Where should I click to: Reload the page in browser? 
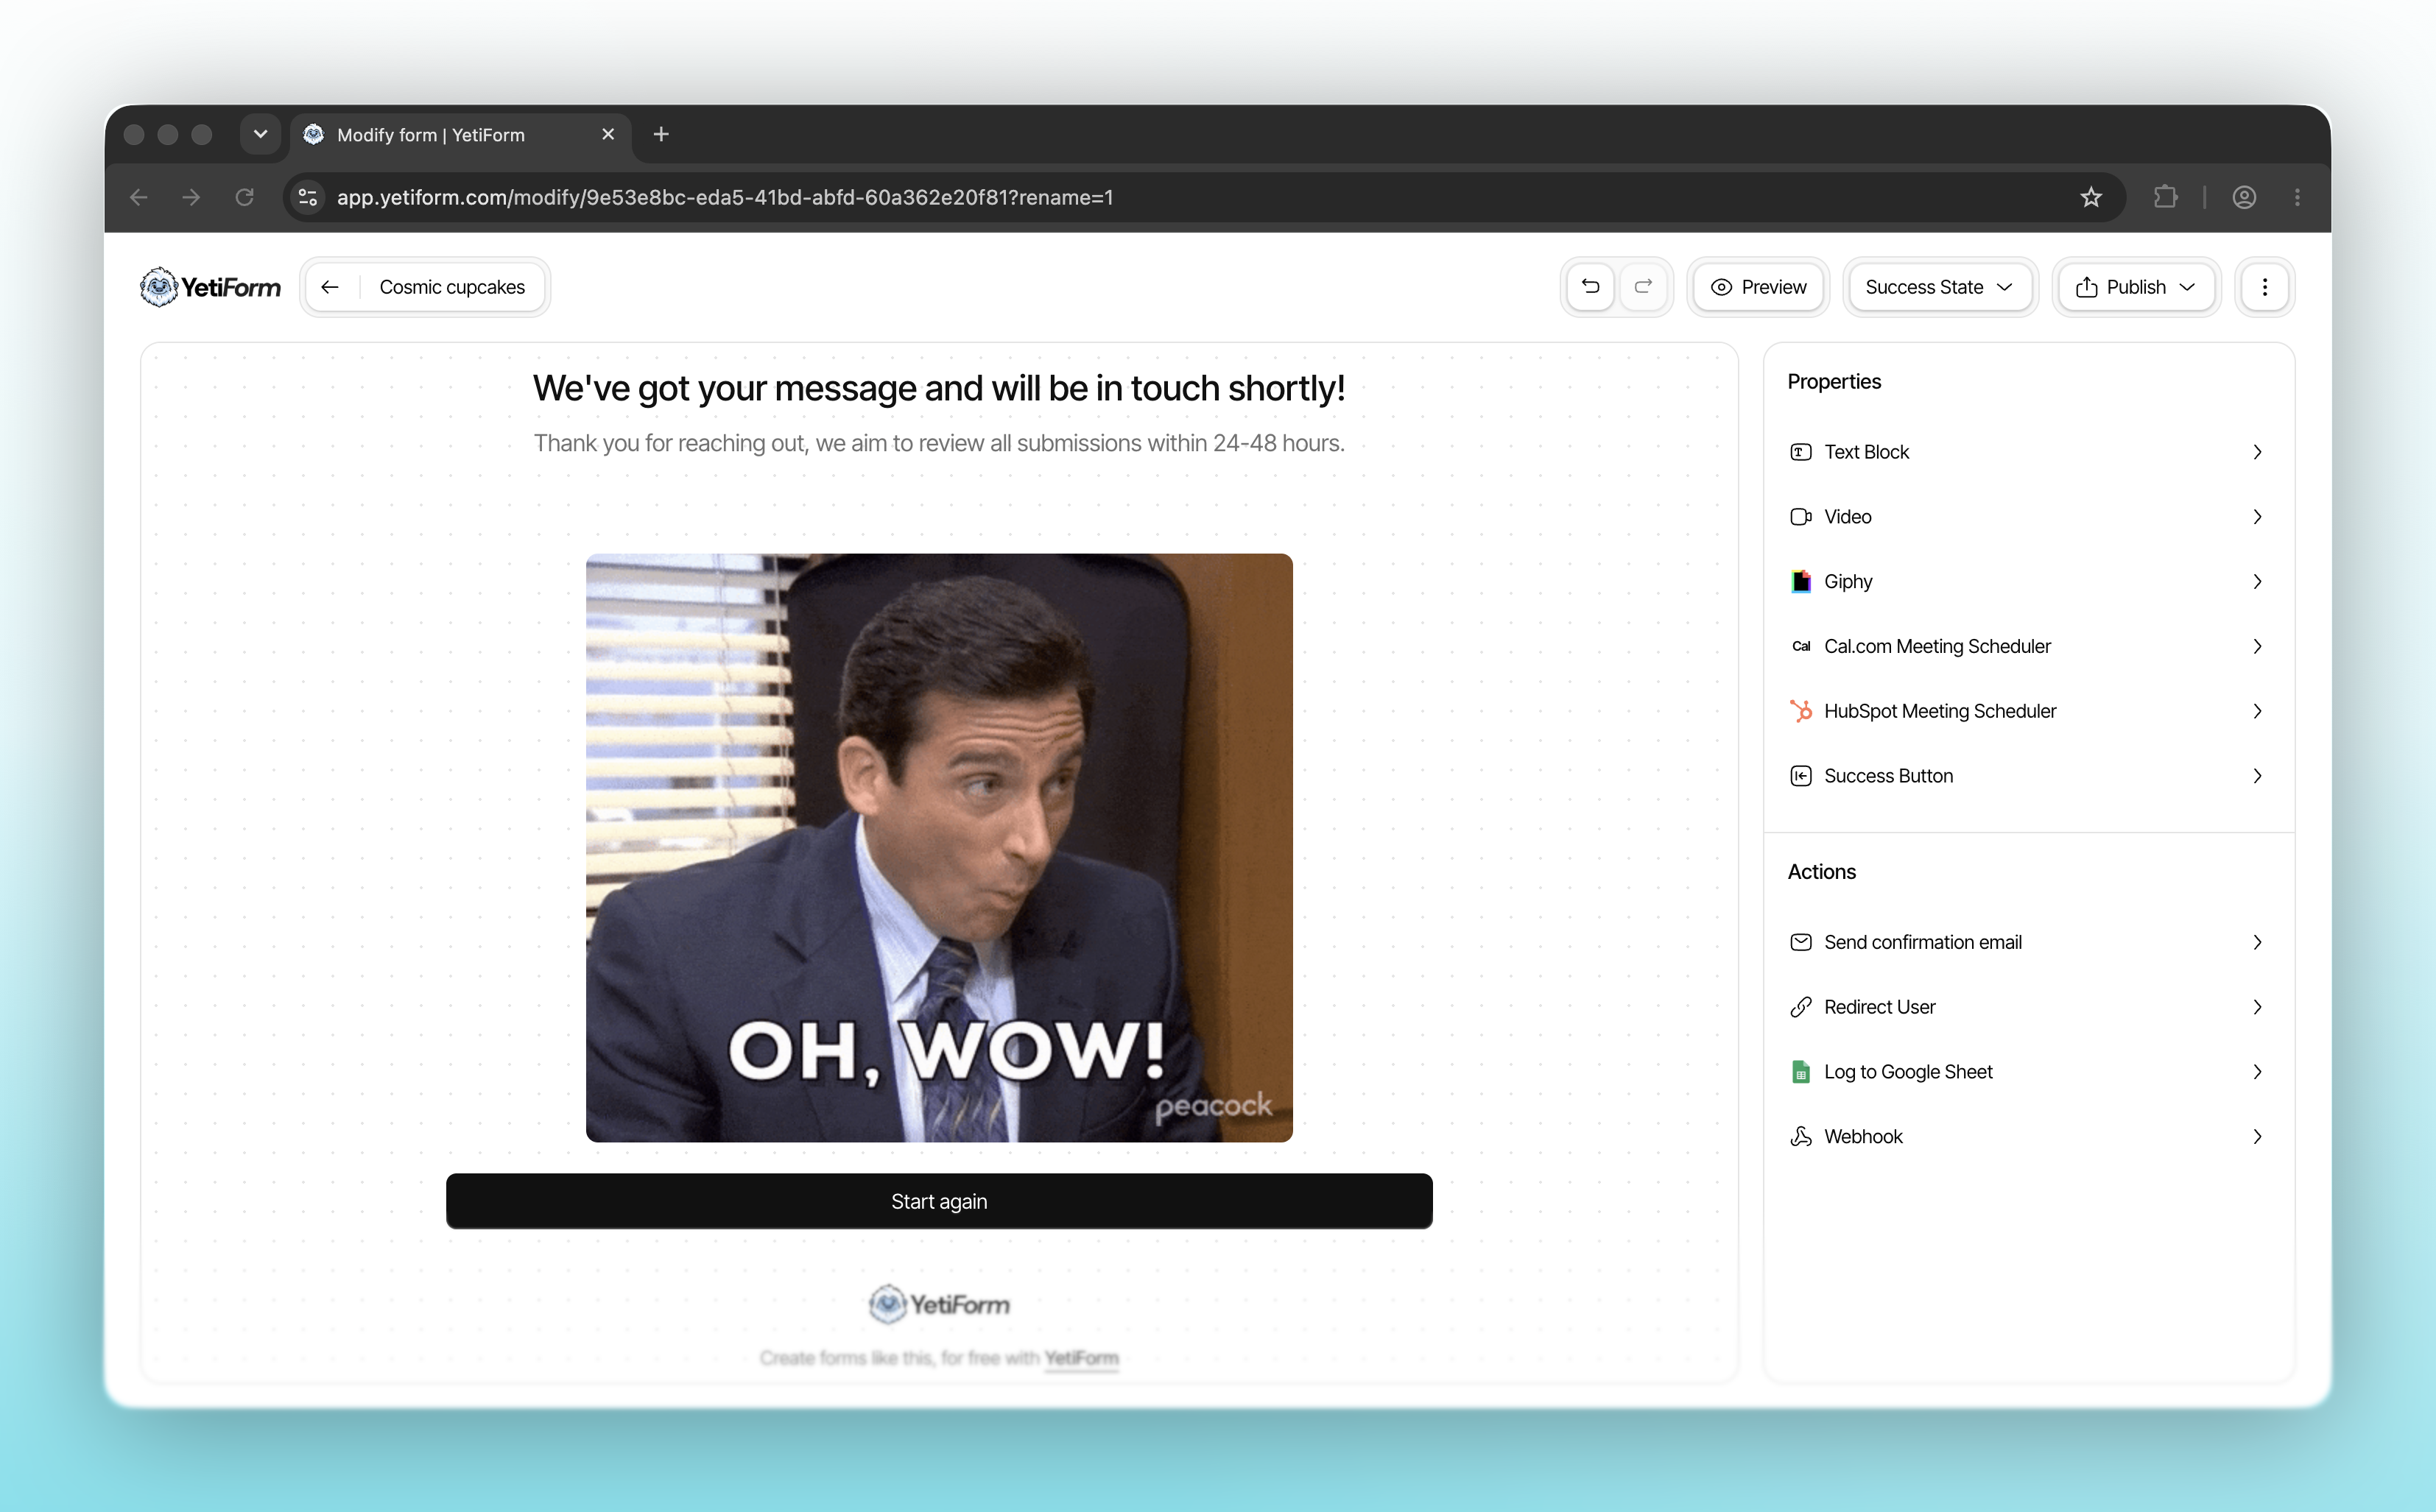pyautogui.click(x=244, y=197)
